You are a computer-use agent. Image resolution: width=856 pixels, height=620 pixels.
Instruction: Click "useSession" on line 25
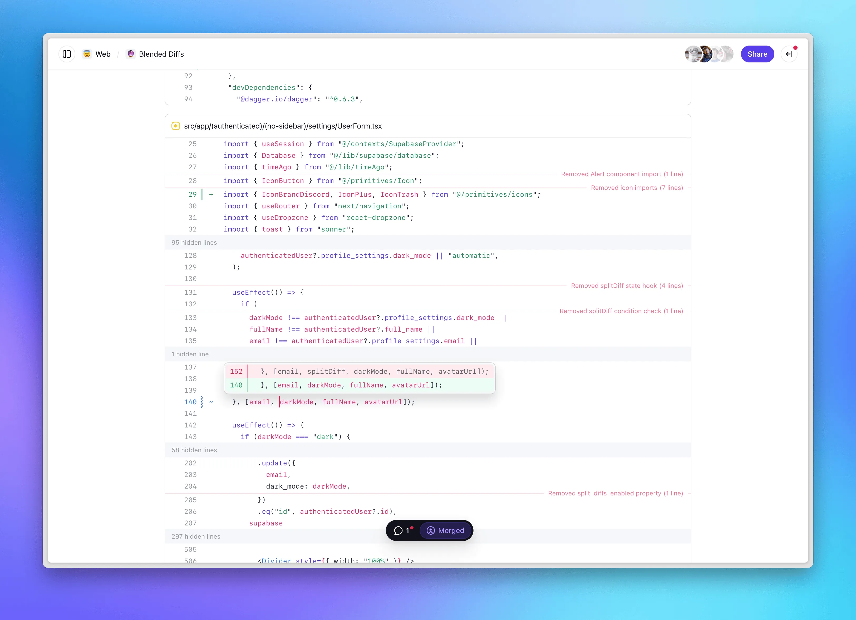[283, 144]
